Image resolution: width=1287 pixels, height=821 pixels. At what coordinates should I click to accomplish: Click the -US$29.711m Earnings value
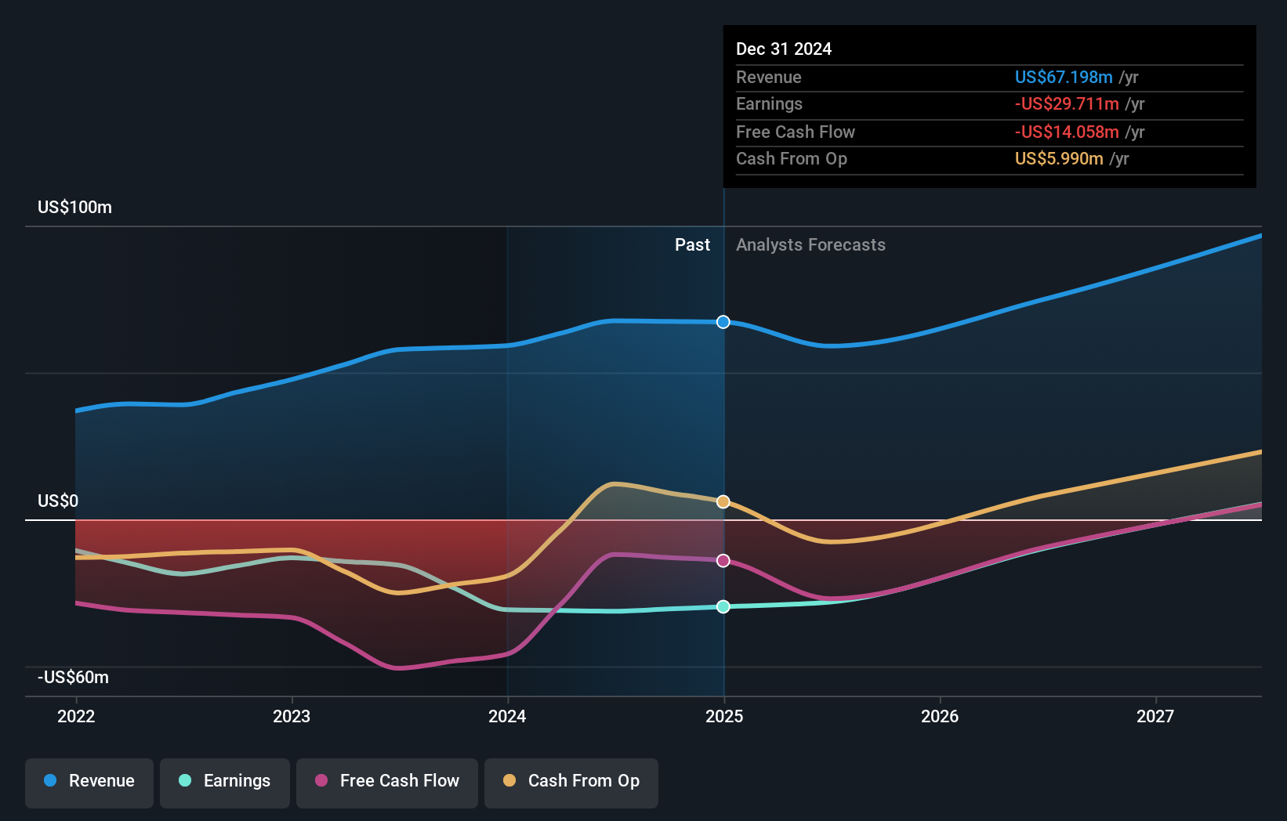1068,104
